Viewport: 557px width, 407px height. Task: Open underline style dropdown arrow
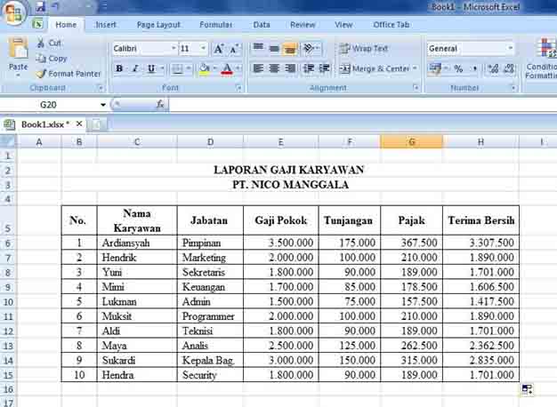click(162, 68)
